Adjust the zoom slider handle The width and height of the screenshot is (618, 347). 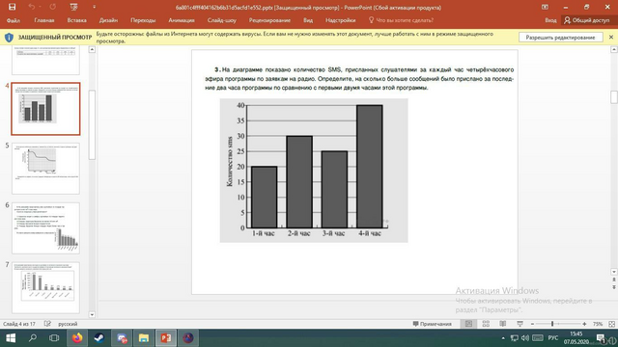coord(552,324)
